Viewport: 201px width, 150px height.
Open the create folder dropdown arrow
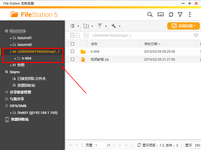92,26
